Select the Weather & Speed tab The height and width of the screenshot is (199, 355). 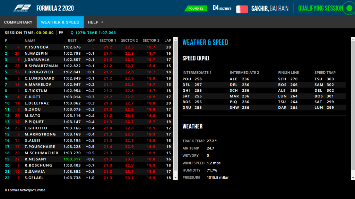pyautogui.click(x=60, y=22)
